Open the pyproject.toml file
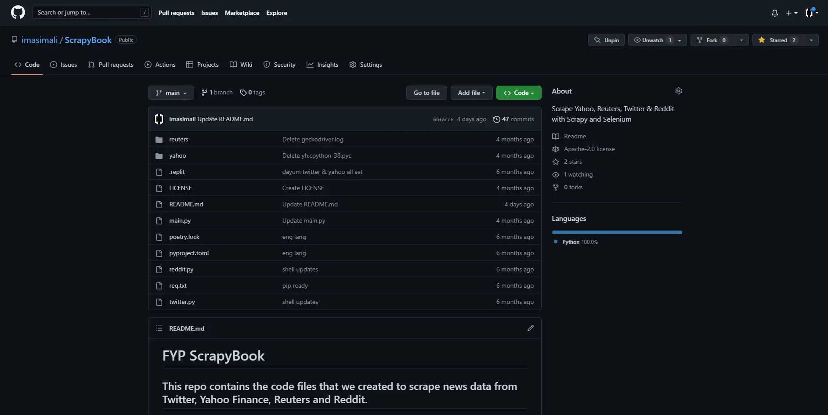 tap(189, 253)
